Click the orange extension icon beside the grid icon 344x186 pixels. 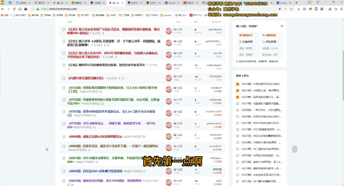point(310,9)
